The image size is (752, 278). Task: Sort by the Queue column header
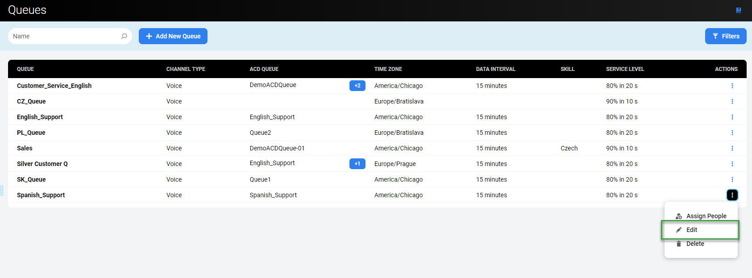[25, 69]
